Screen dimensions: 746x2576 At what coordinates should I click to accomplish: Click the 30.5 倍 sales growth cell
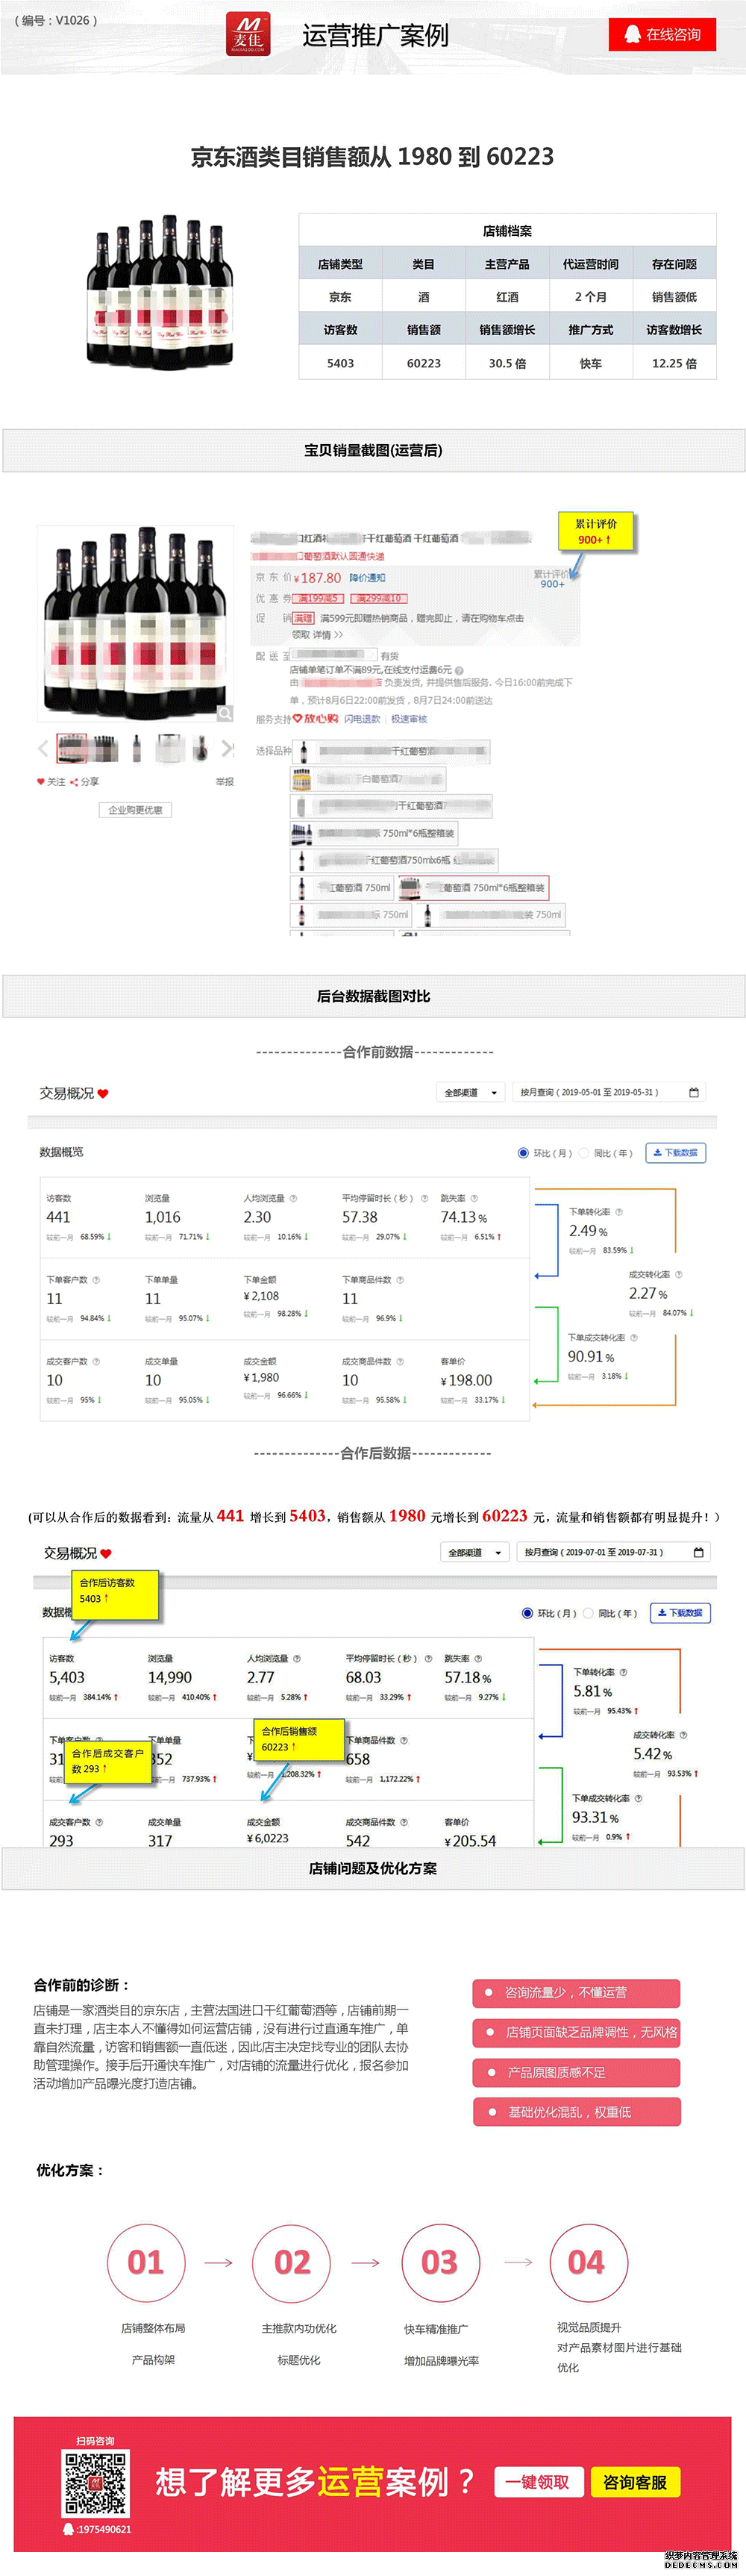pos(507,363)
